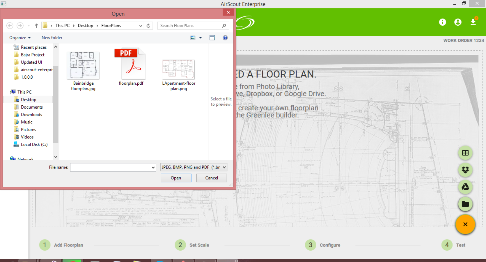Viewport: 486px width, 262px height.
Task: Click the Dropbox import floating button
Action: 465,170
